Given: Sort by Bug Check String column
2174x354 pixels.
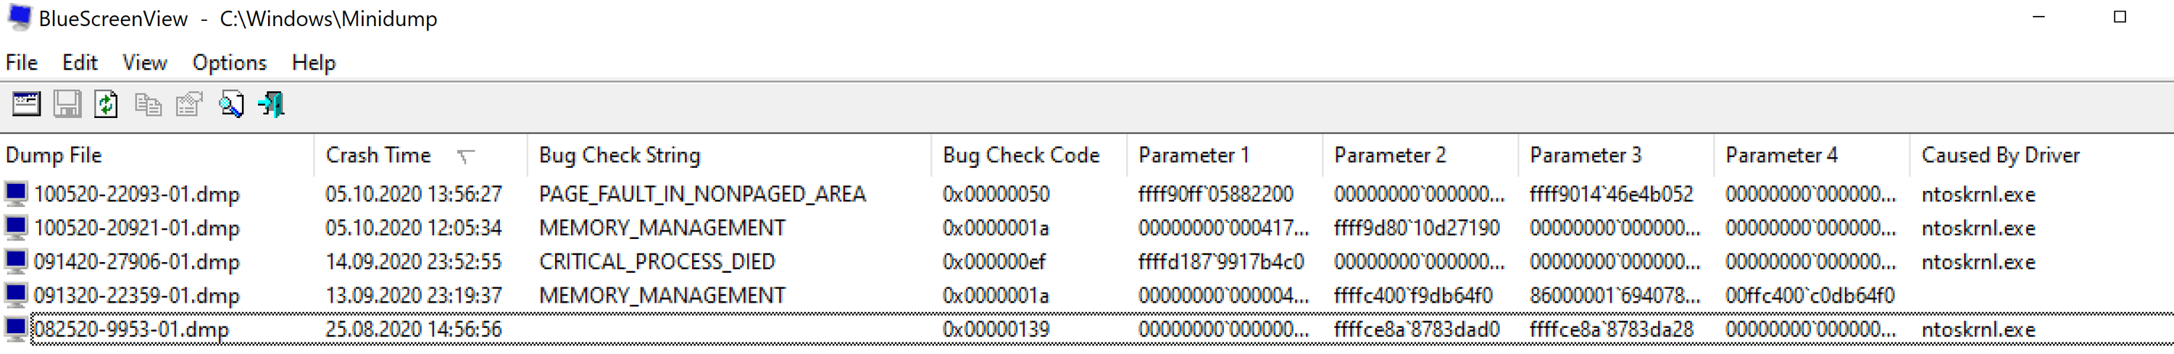Looking at the screenshot, I should (x=729, y=155).
